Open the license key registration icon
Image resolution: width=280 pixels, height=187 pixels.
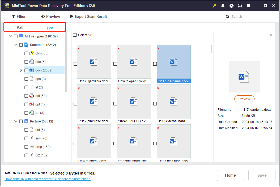pyautogui.click(x=214, y=6)
